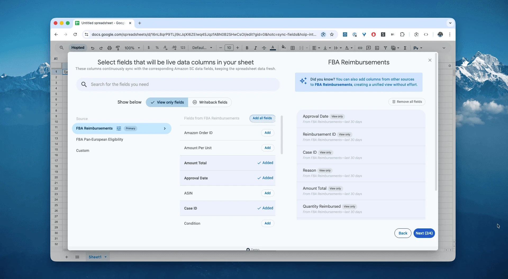This screenshot has width=508, height=279.
Task: Click the print icon in toolbar
Action: point(109,48)
